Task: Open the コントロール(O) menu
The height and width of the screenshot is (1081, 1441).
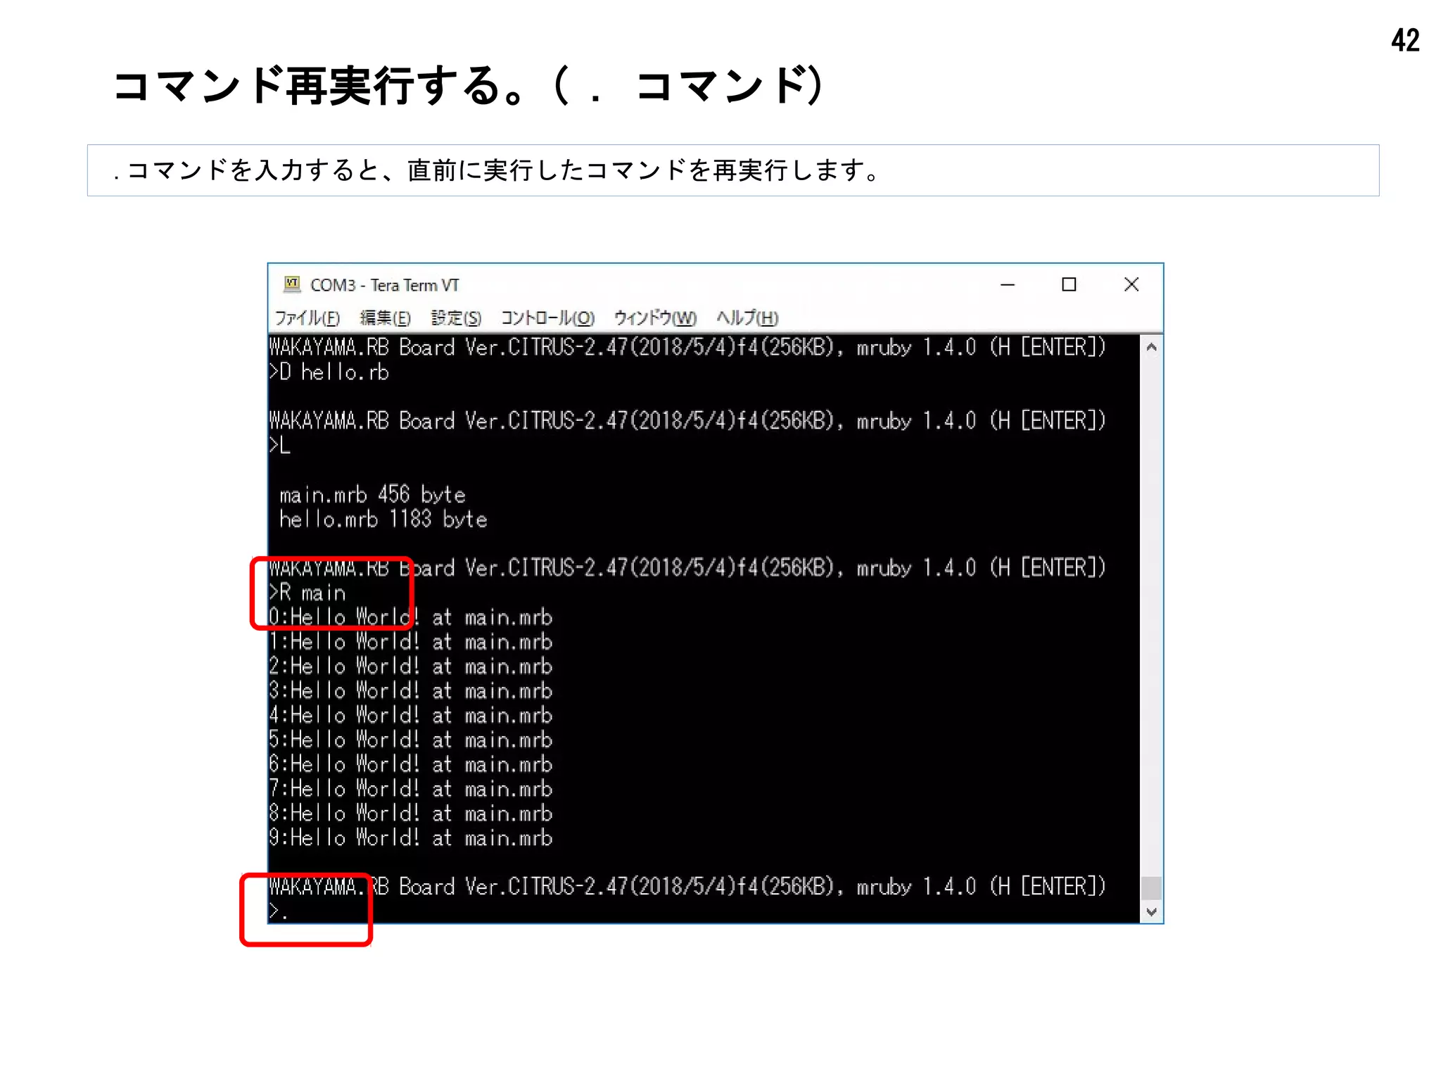Action: (x=547, y=318)
